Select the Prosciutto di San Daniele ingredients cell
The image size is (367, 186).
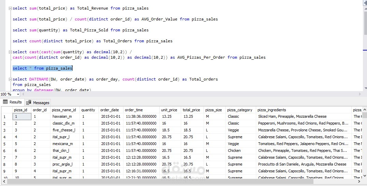pos(304,164)
